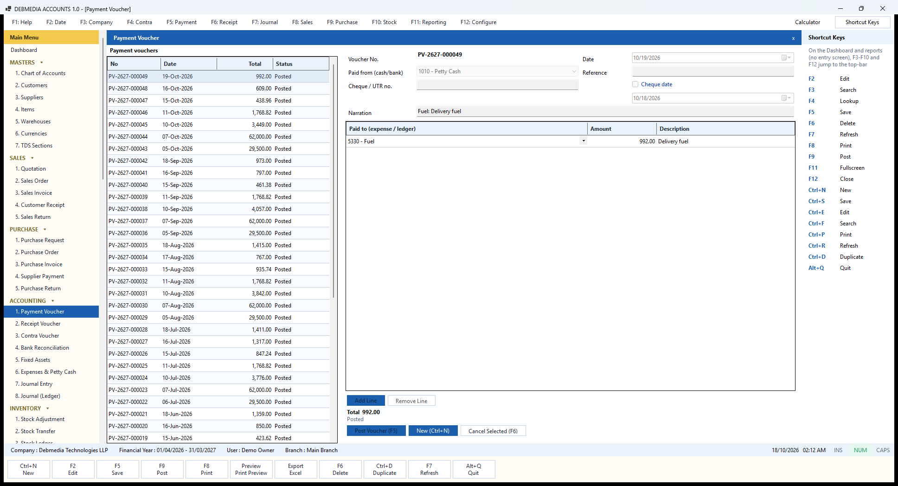This screenshot has width=898, height=486.
Task: Click Export Excel in the bottom bar
Action: click(295, 469)
